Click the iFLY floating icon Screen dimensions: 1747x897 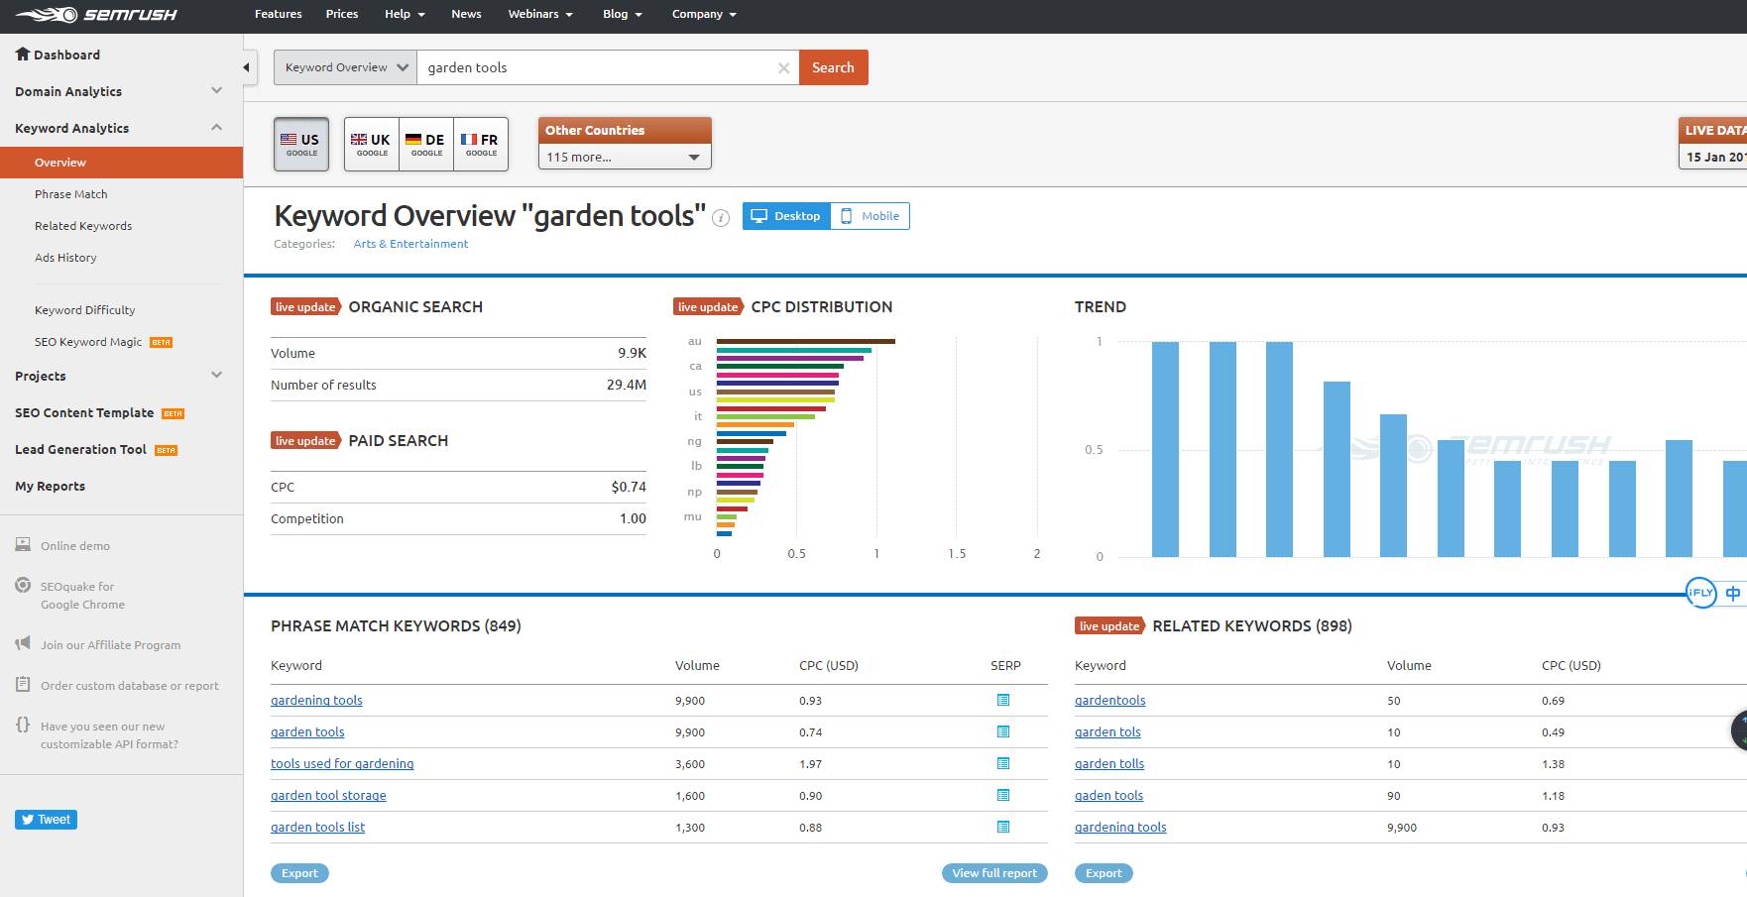1701,593
